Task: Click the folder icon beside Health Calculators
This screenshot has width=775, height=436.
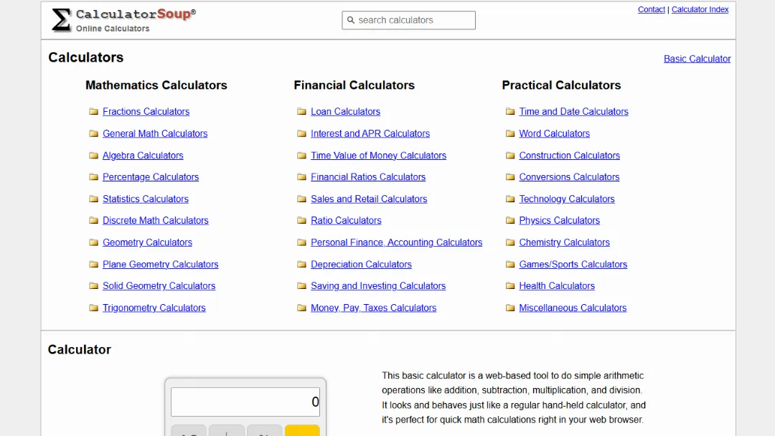Action: click(509, 285)
